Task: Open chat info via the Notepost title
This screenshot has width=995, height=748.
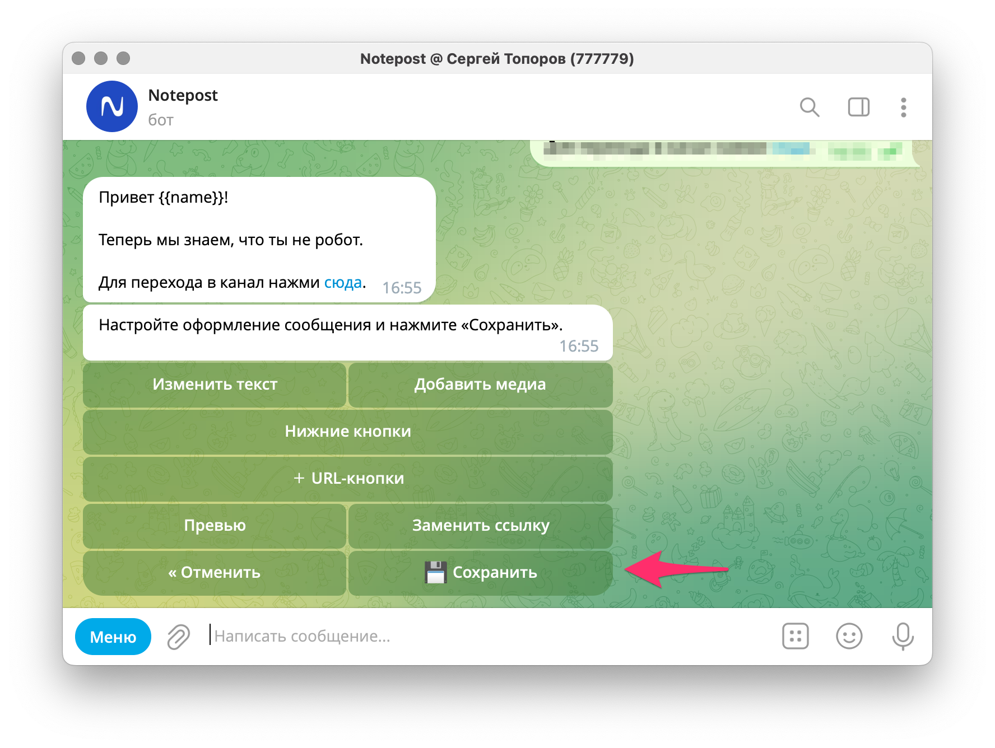Action: (183, 96)
